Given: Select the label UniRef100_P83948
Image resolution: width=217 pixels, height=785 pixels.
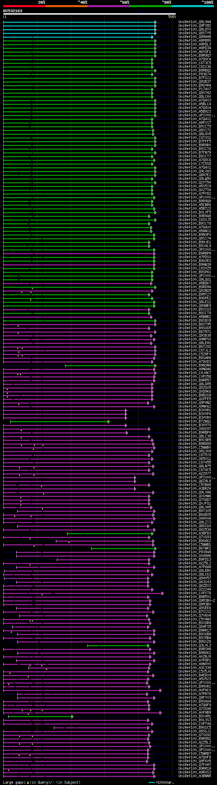Looking at the screenshot, I should pos(195,552).
